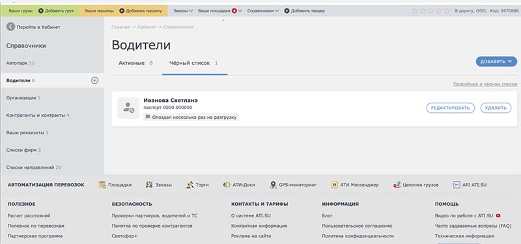Click the Цепочки грузов icon

397,185
